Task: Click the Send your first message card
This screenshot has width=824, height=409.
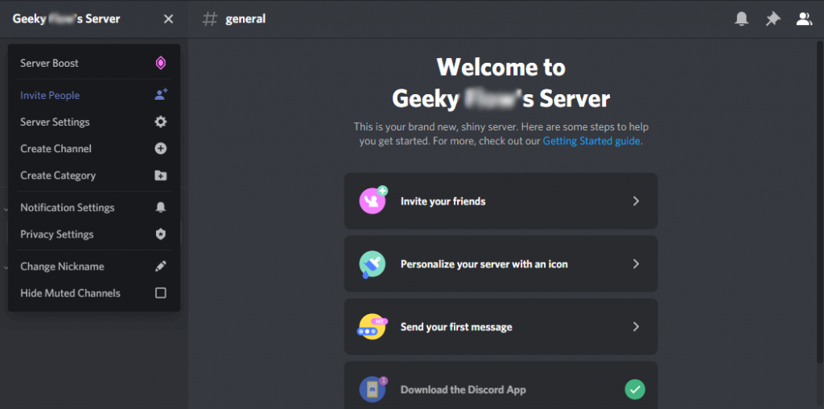Action: click(501, 327)
